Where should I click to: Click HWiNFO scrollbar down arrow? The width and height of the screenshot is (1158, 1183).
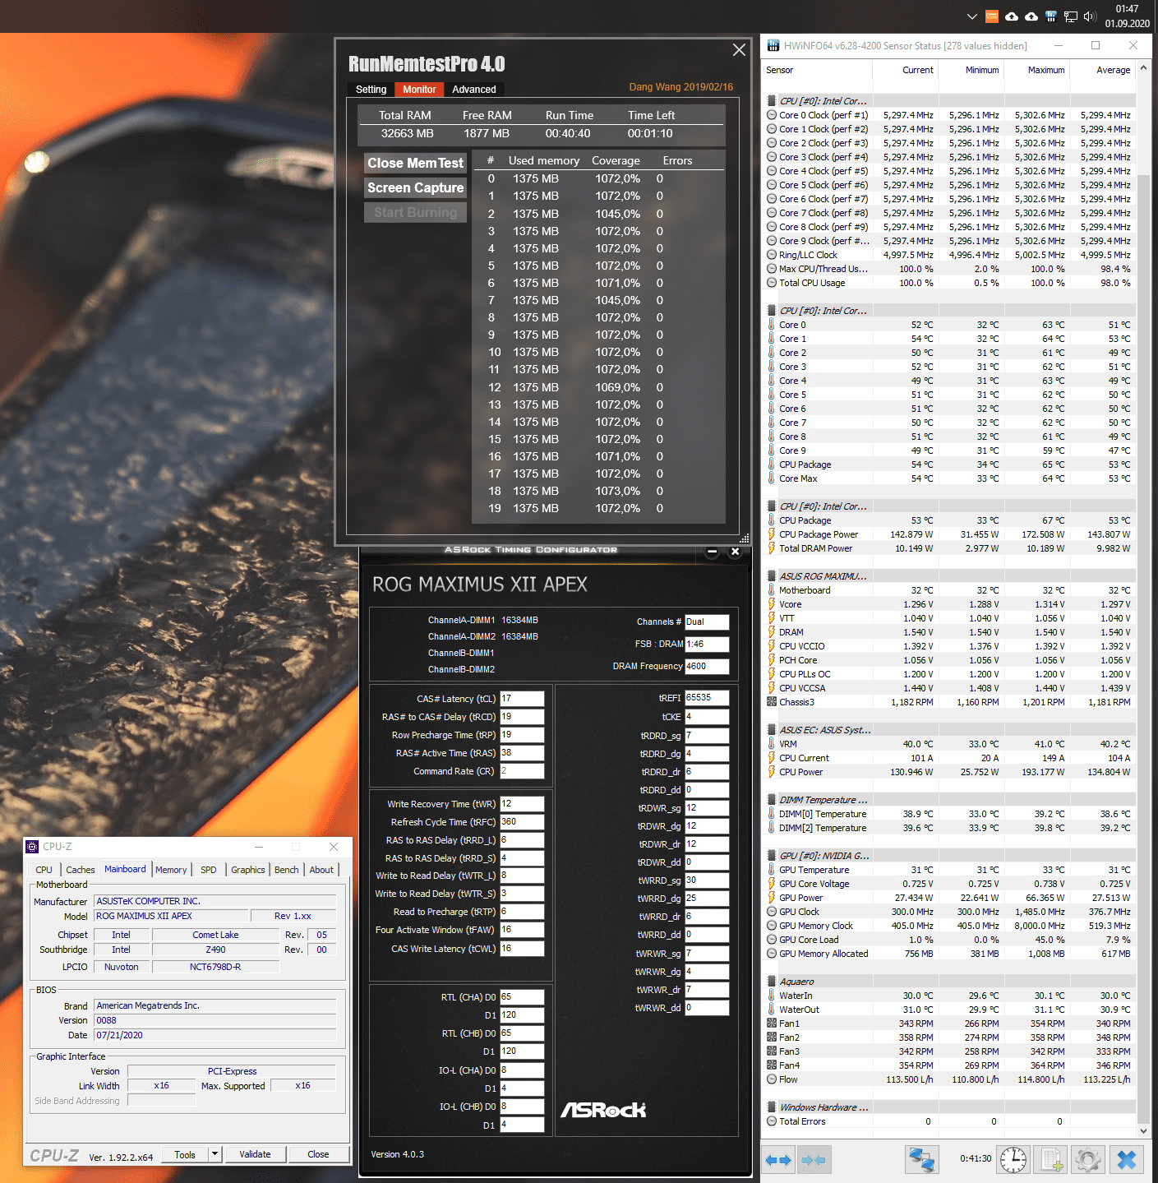[1142, 1131]
